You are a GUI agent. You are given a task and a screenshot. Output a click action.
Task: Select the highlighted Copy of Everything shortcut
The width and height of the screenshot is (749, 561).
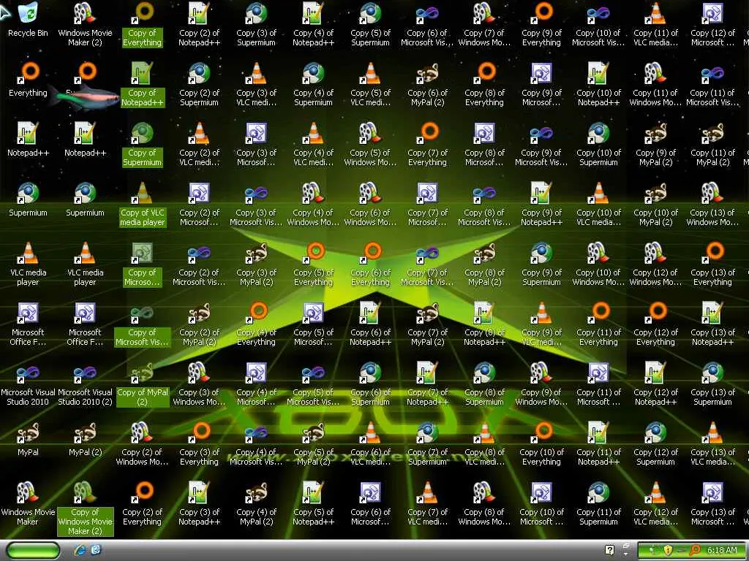click(143, 24)
